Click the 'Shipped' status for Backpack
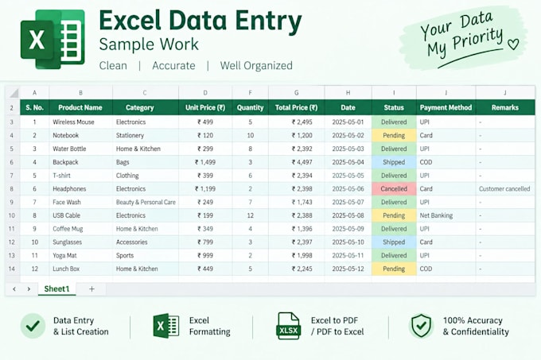This screenshot has width=541, height=360. tap(394, 162)
